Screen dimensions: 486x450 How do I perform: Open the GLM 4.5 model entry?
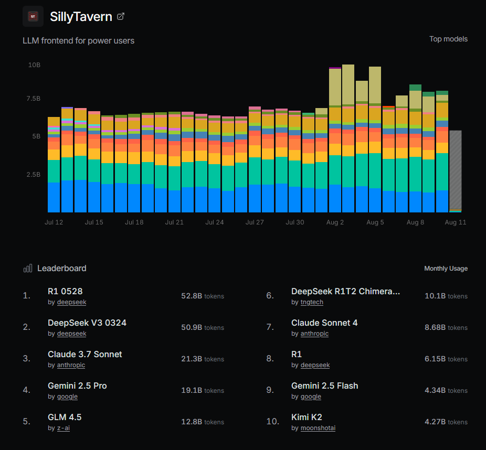(65, 417)
